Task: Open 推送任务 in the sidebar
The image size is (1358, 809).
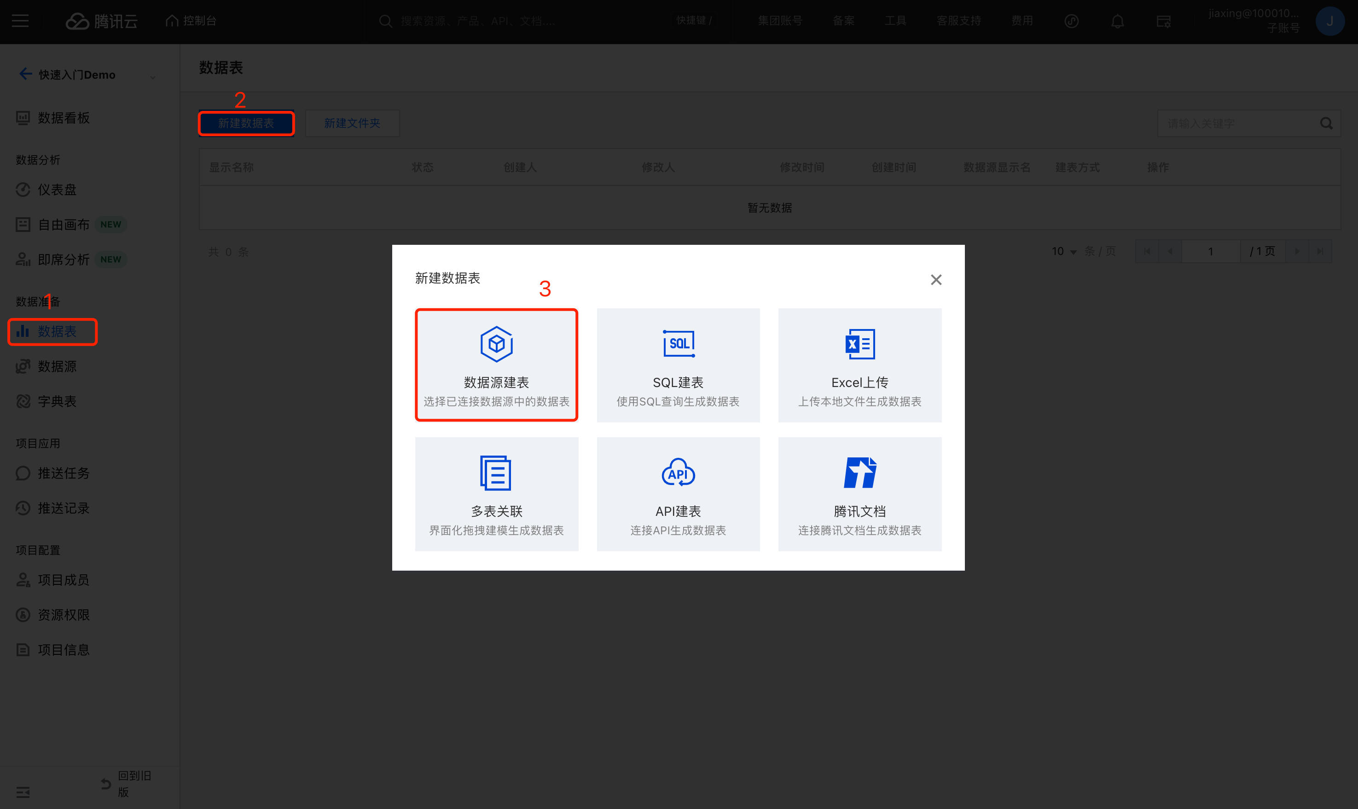Action: coord(53,473)
